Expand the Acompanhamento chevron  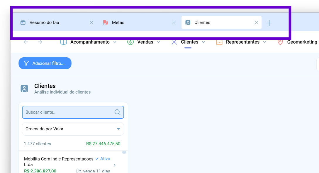point(115,42)
